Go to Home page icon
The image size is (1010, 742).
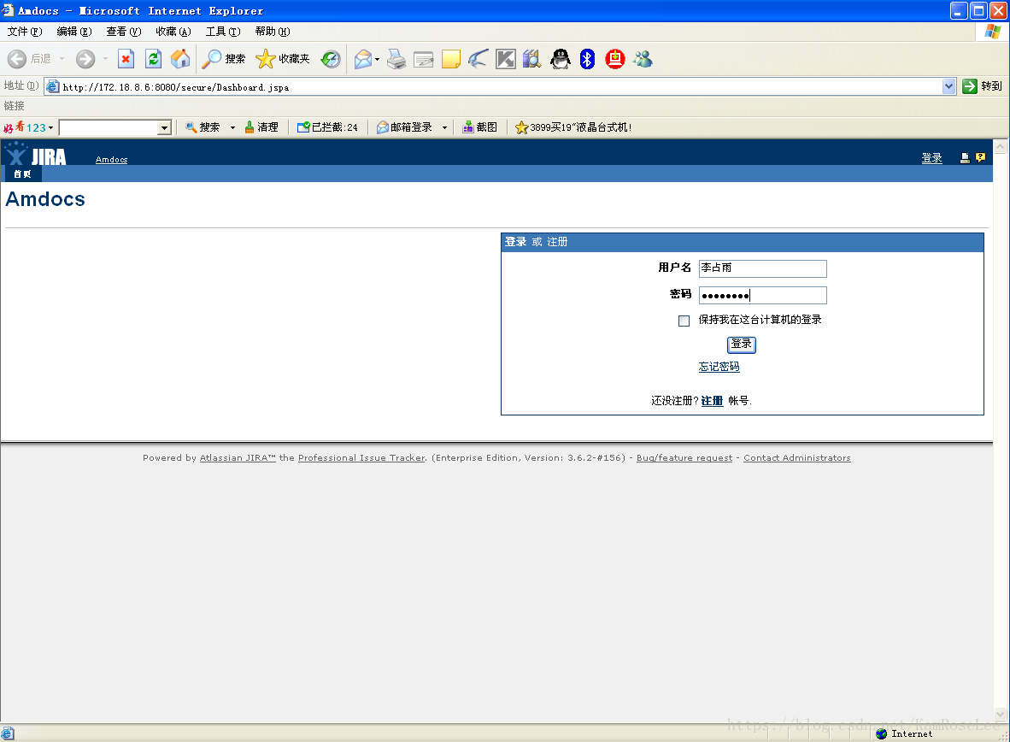point(180,59)
